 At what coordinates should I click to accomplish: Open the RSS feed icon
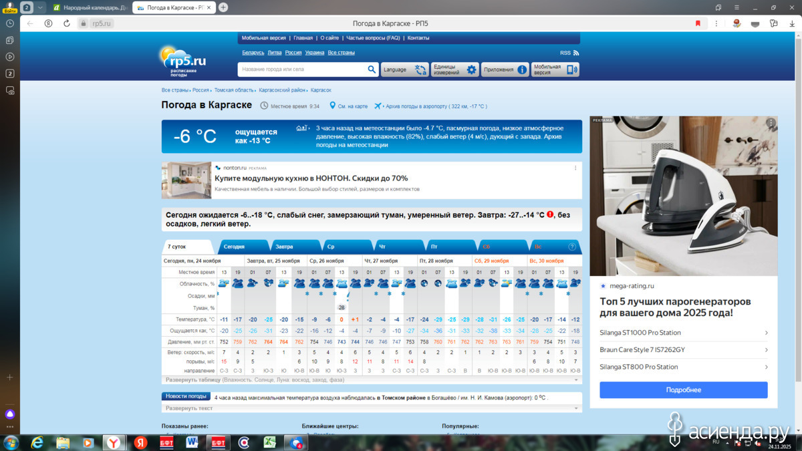(x=576, y=53)
